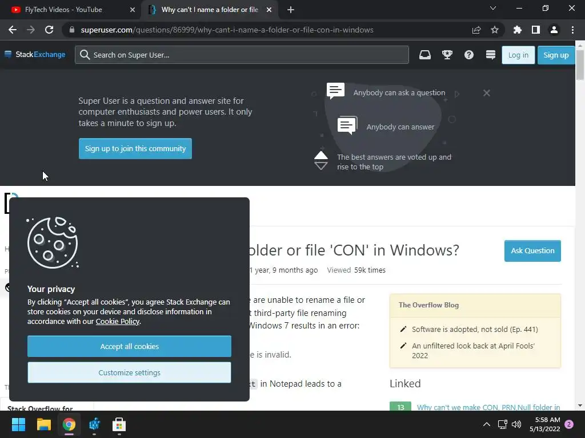Click Sign up to join this community
585x438 pixels.
(x=135, y=149)
